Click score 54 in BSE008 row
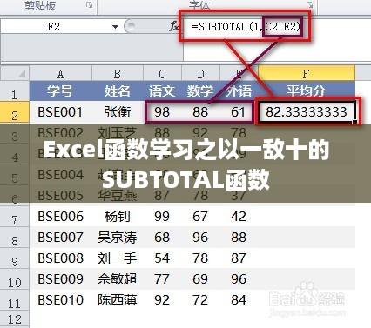The image size is (371, 328). coord(162,258)
